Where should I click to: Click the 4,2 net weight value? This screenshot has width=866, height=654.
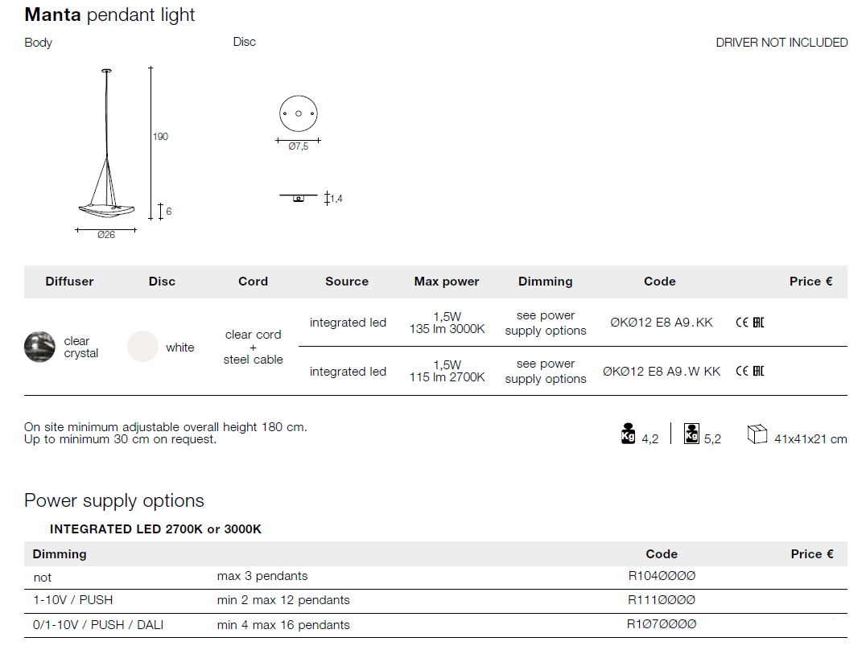[x=650, y=438]
